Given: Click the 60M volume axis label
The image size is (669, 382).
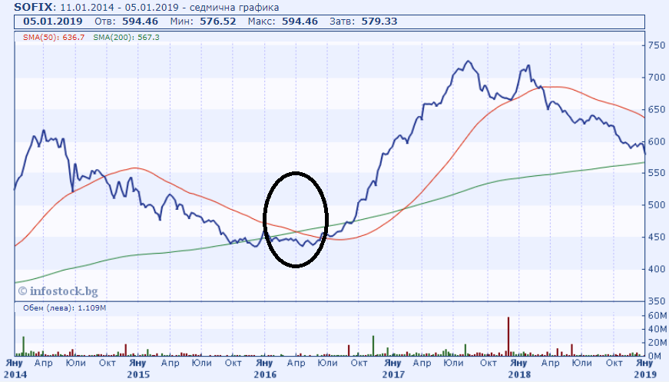Looking at the screenshot, I should 657,315.
